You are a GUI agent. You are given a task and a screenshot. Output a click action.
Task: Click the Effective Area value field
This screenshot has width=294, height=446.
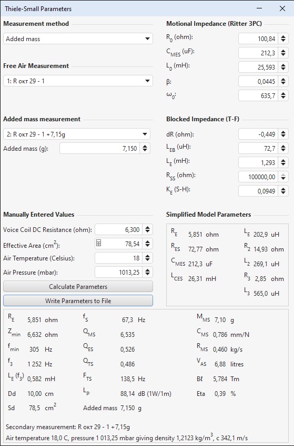tap(122, 244)
